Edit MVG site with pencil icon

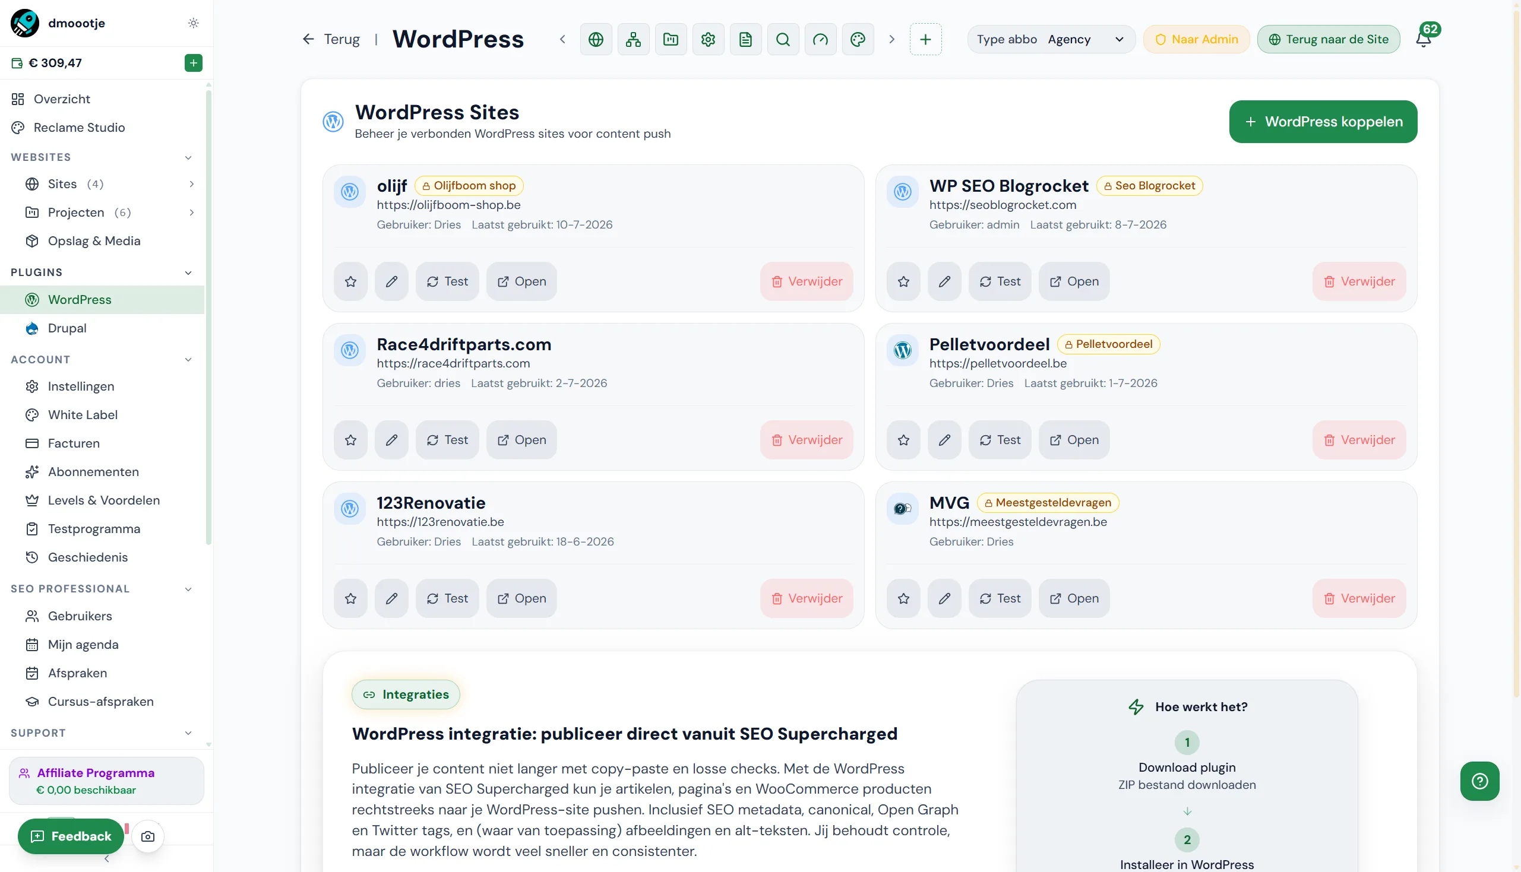[x=944, y=598]
